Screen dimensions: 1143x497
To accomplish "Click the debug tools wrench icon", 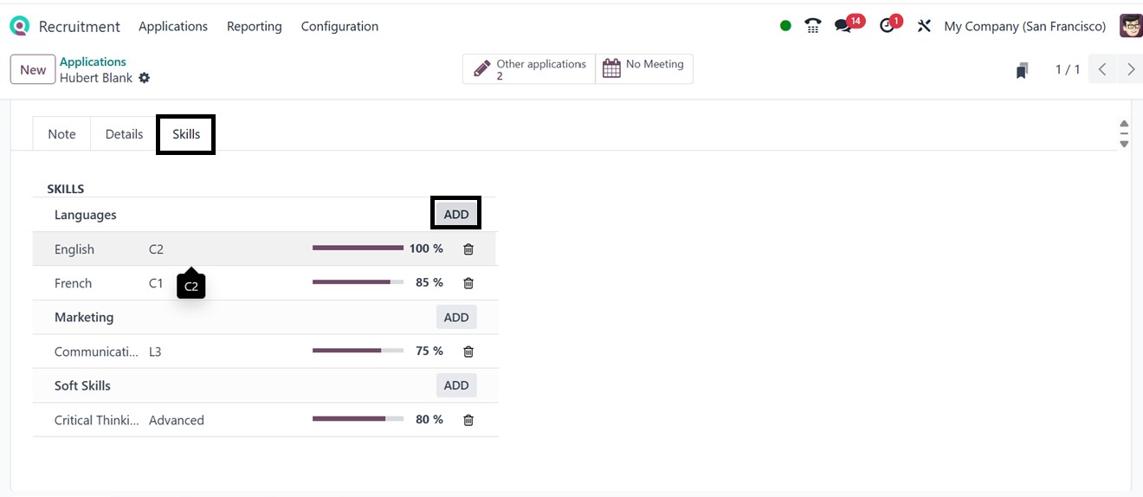I will [x=924, y=26].
